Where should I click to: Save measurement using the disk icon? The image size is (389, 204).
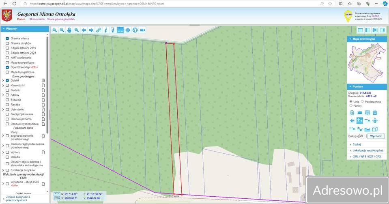click(367, 112)
